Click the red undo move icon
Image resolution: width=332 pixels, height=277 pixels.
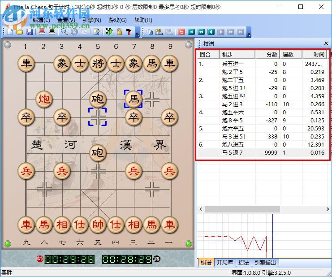point(181,32)
